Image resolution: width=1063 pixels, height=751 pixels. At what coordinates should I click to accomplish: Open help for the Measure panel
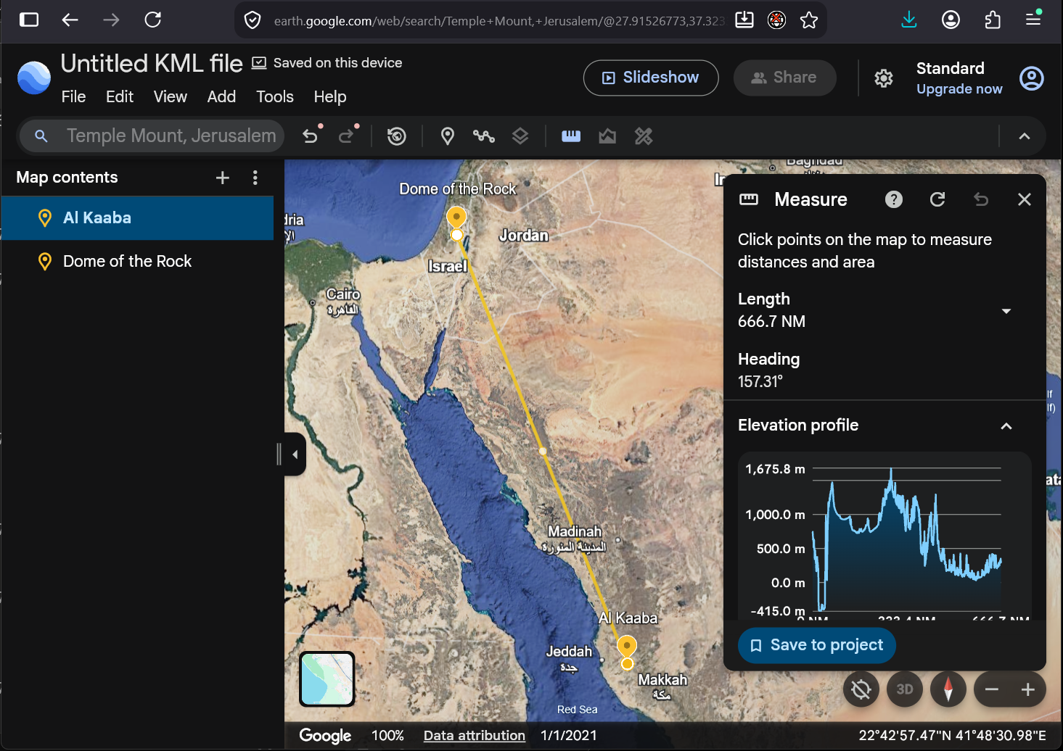tap(894, 199)
